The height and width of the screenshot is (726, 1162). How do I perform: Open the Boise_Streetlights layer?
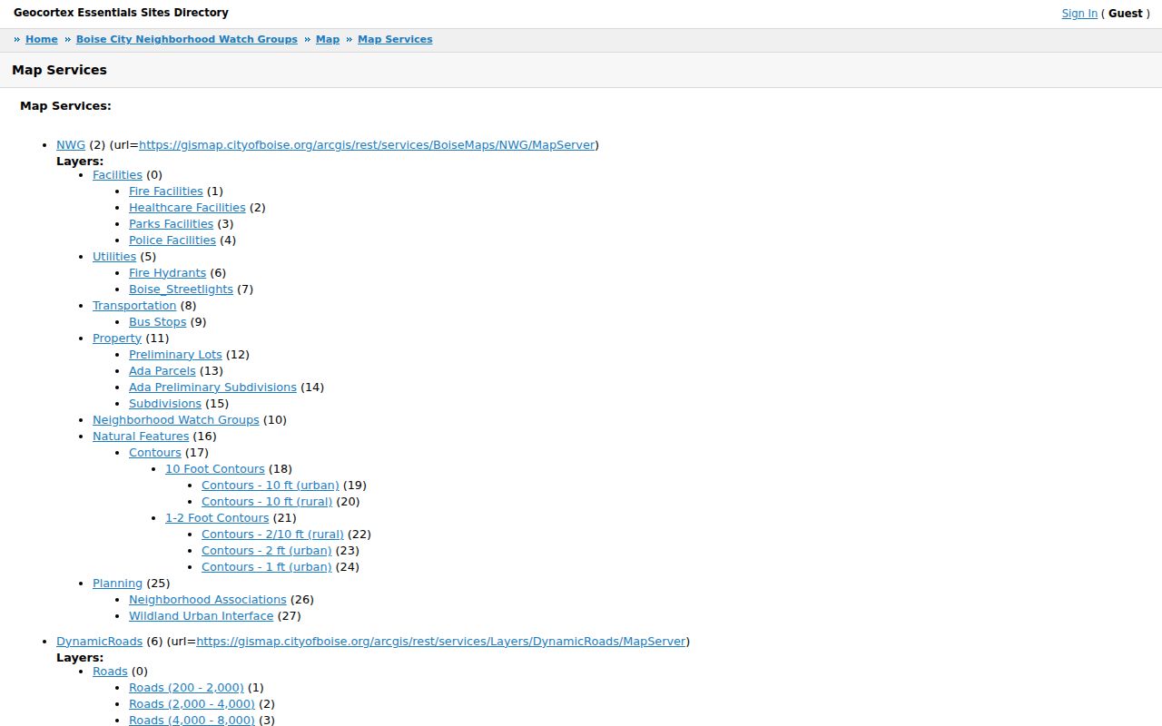click(x=181, y=289)
